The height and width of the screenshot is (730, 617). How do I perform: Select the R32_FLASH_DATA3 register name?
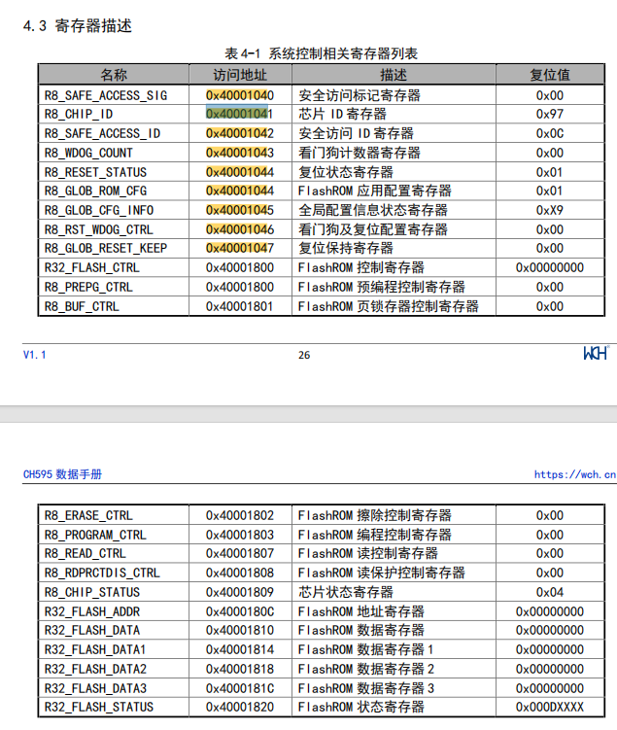pos(95,688)
